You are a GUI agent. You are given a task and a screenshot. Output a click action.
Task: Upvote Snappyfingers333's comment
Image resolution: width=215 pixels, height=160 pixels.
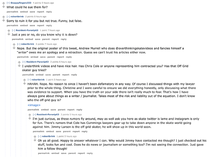tap(4, 3)
